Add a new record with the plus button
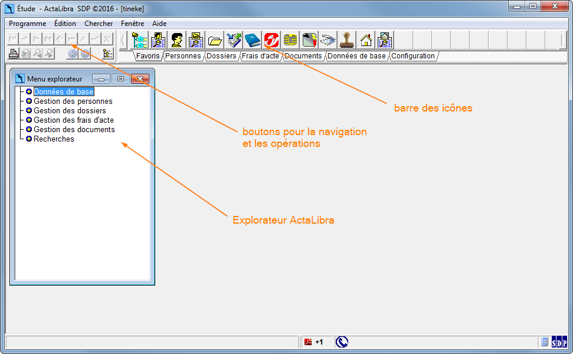Screen dimensions: 573x354 pyautogui.click(x=60, y=39)
